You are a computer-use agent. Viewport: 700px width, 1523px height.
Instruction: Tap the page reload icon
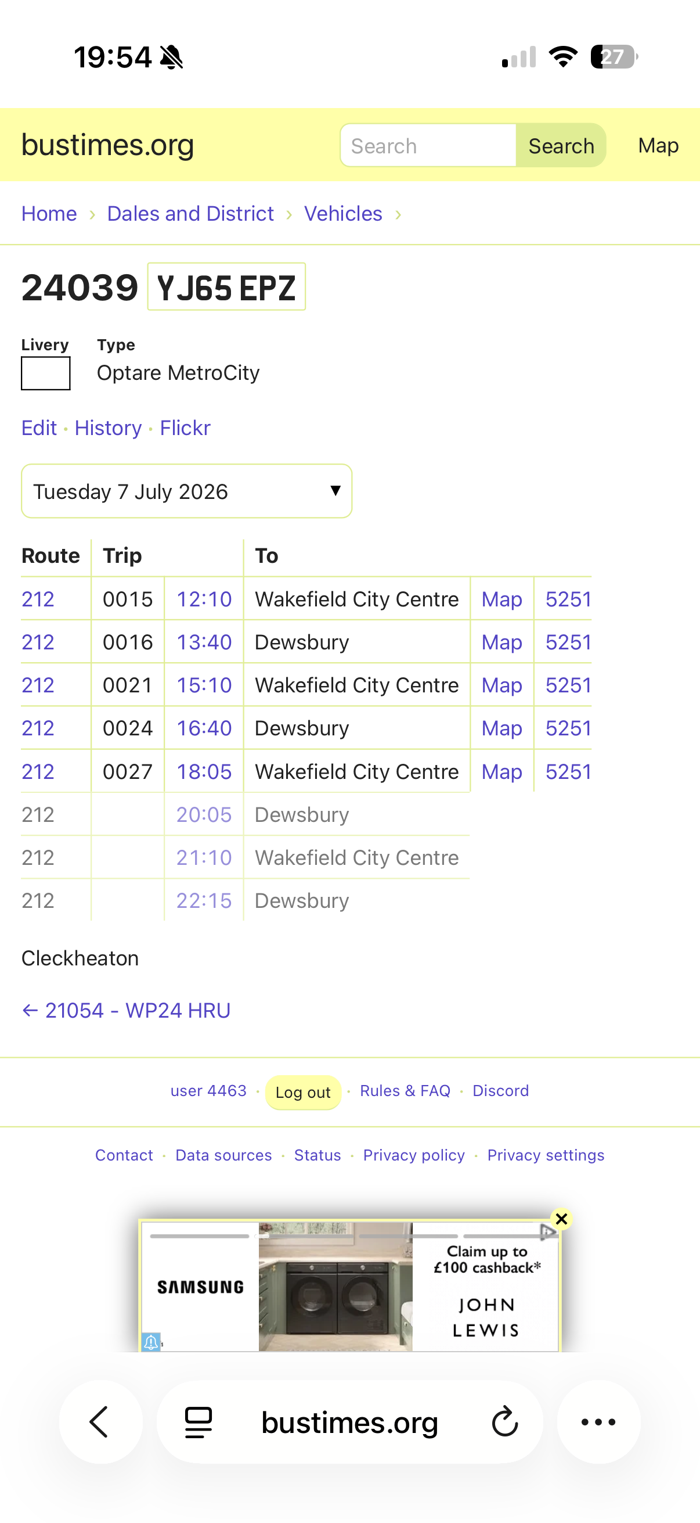[x=504, y=1422]
